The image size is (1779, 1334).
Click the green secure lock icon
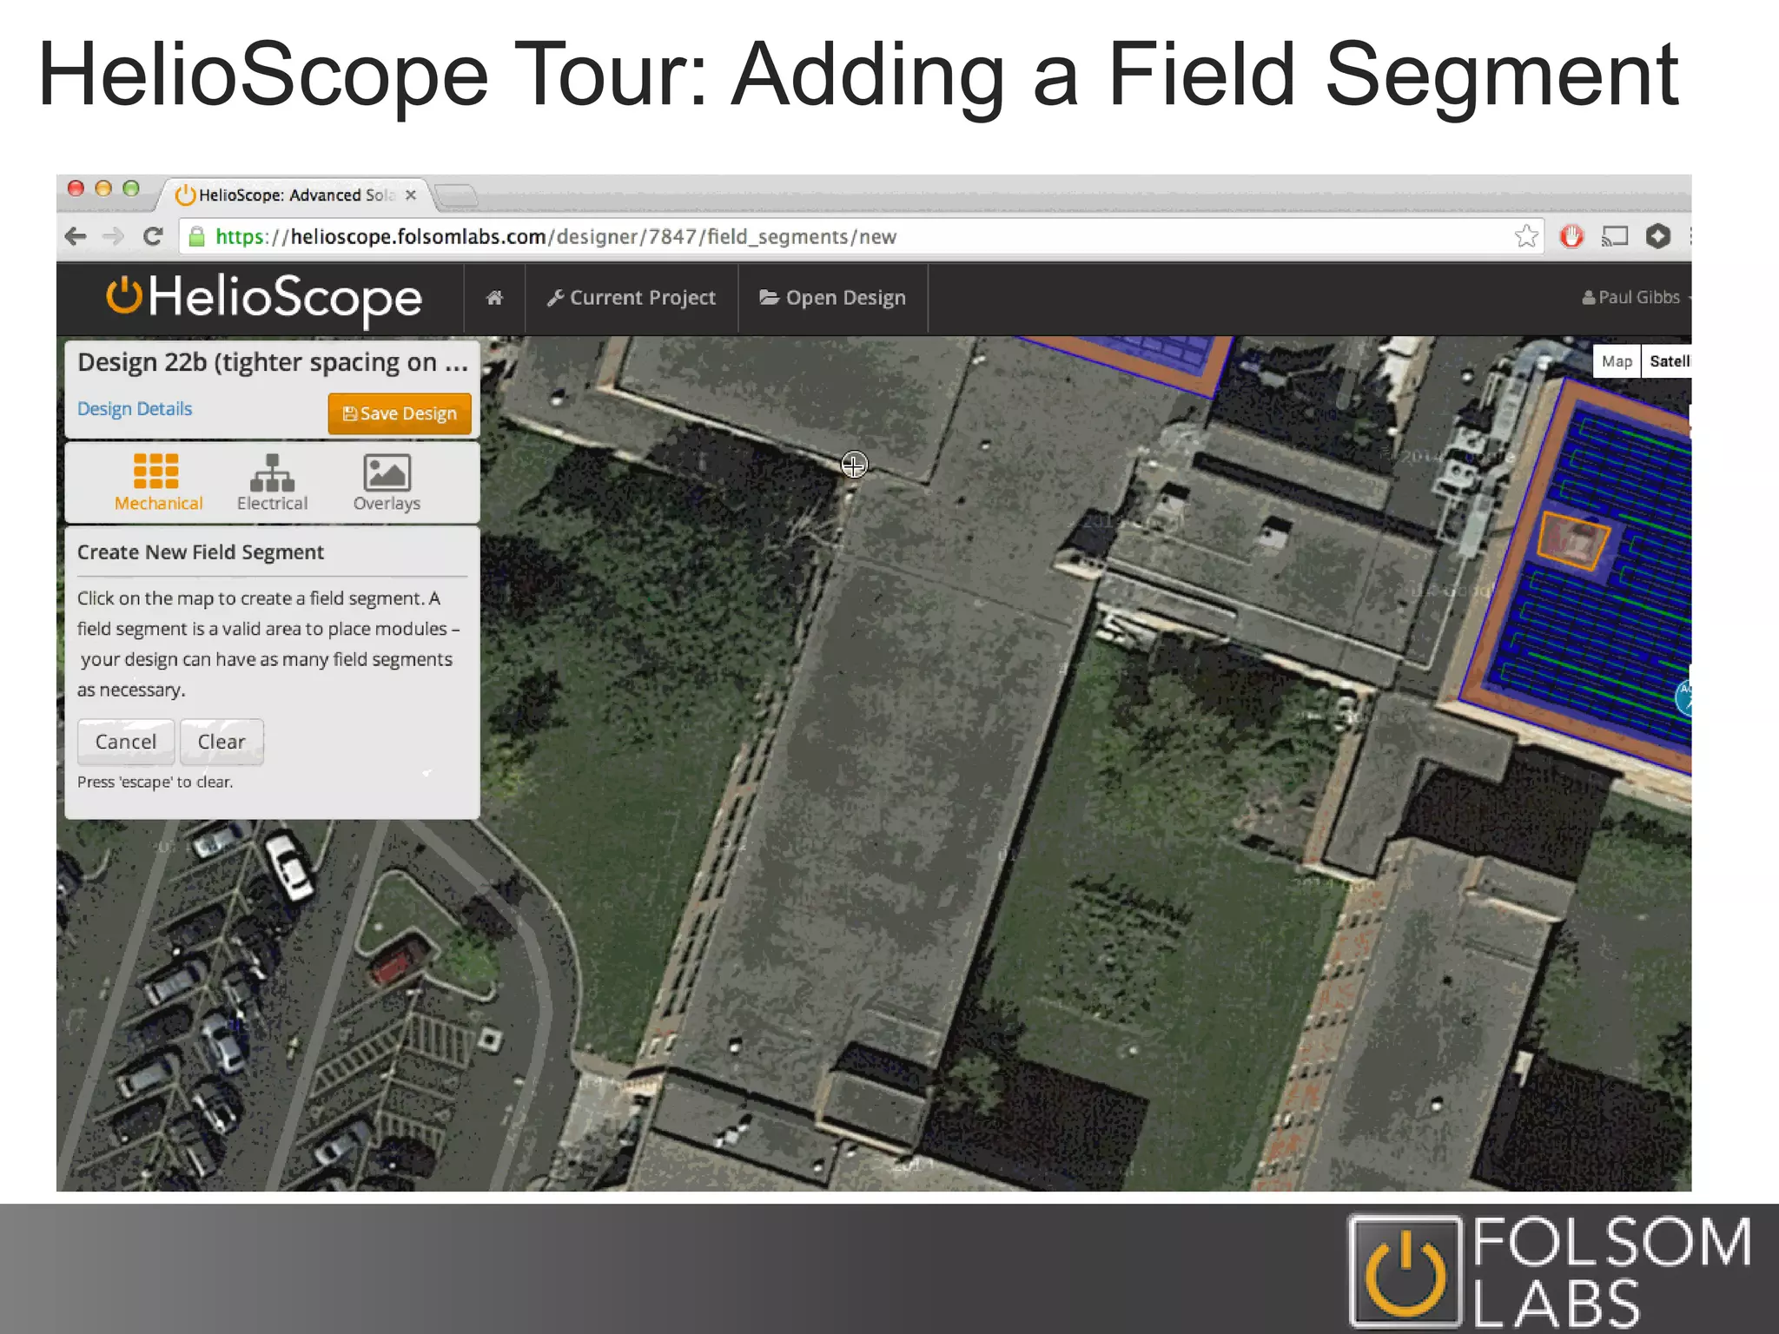coord(197,236)
